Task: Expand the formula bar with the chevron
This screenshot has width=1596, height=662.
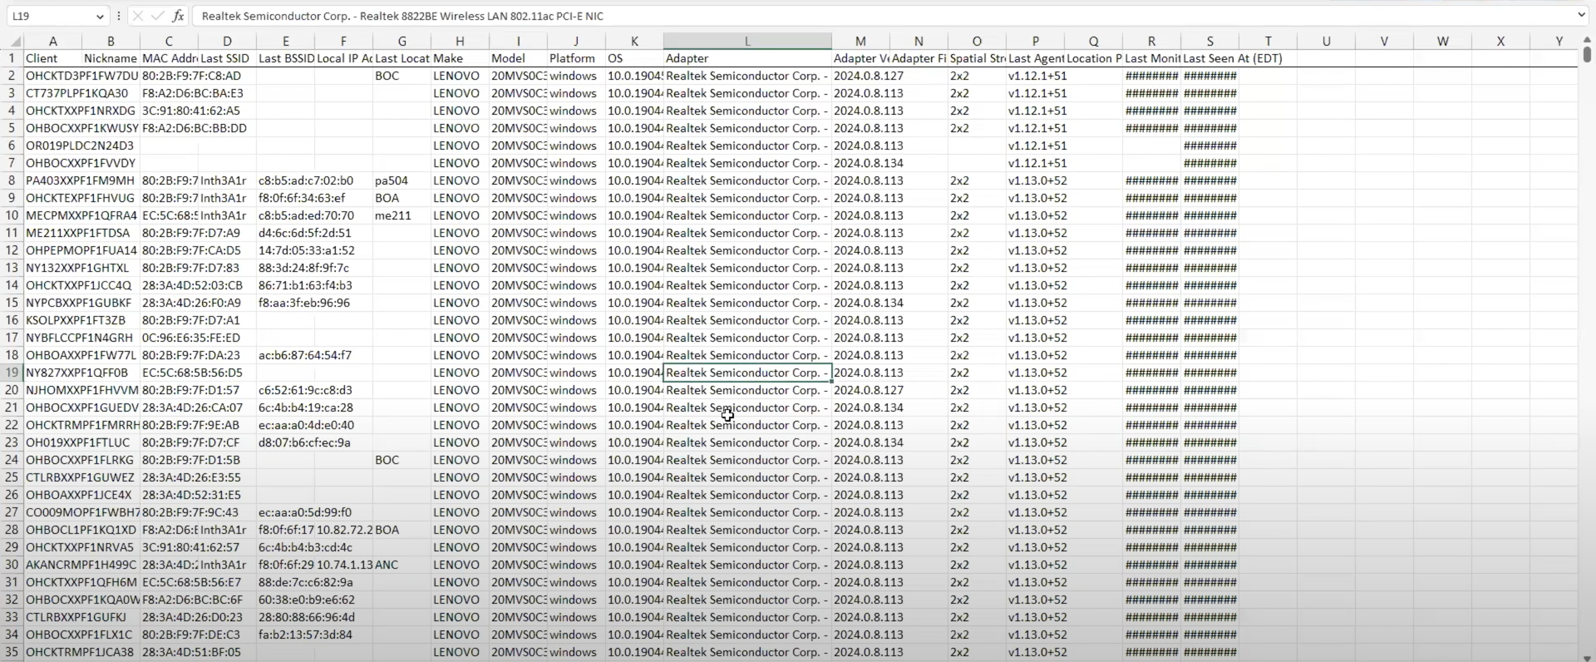Action: (1582, 15)
